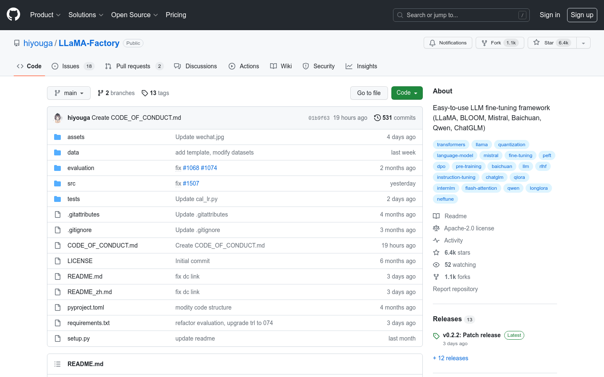Click the Go to file button
Screen dimensions: 604x377
click(369, 93)
